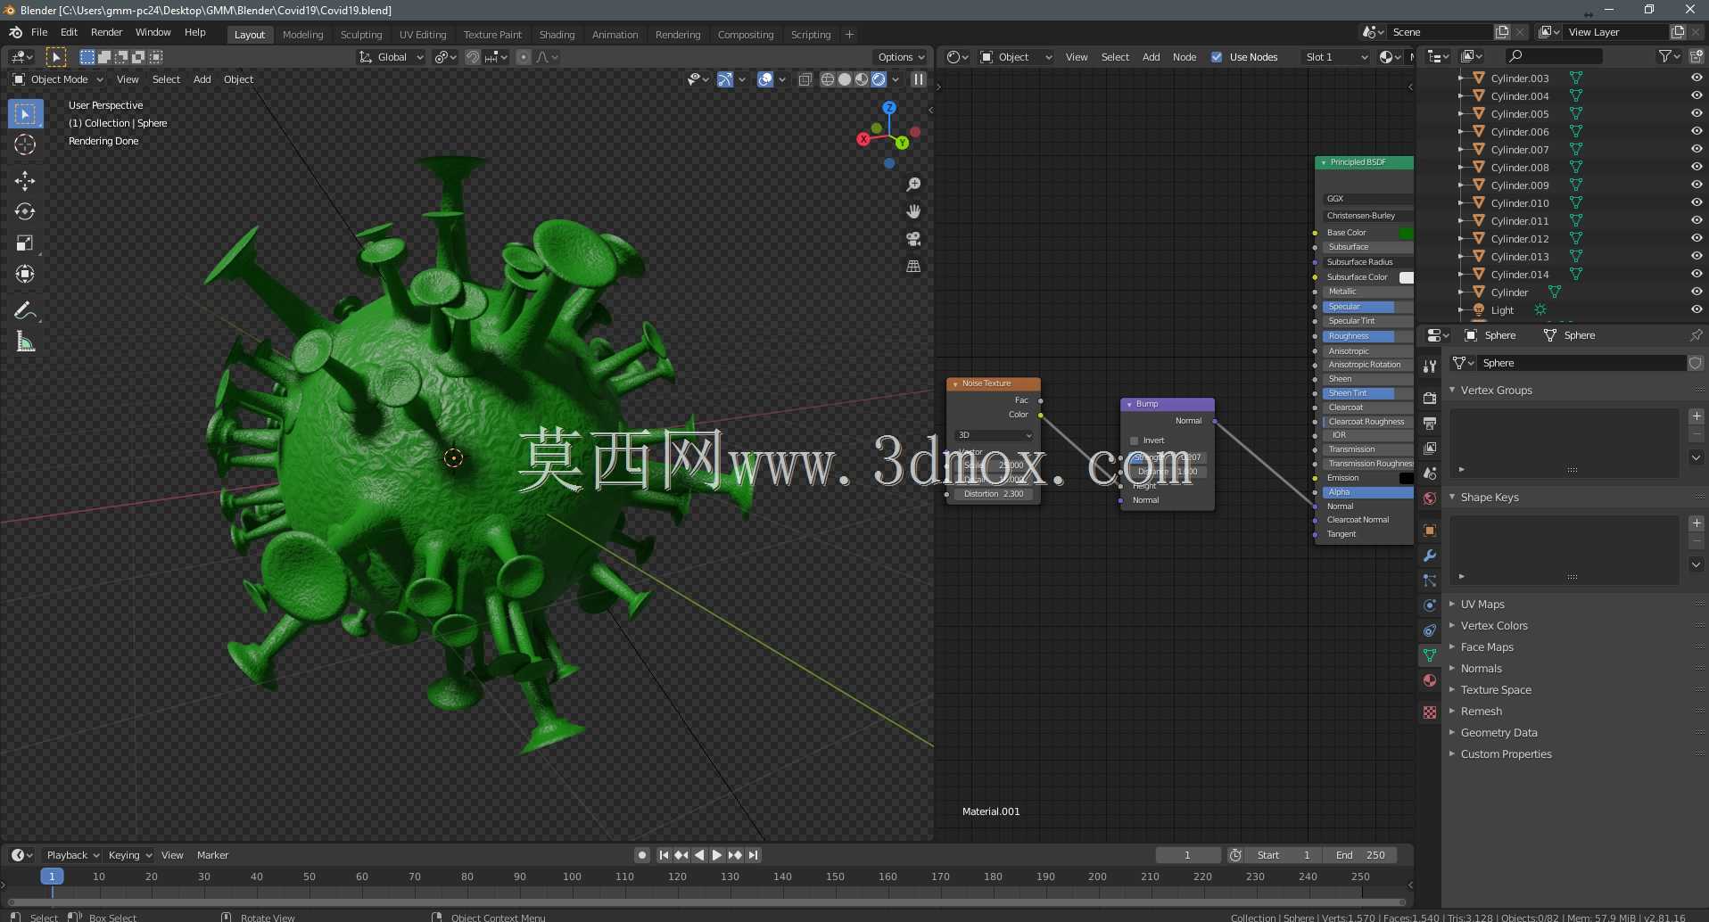Open the Options dropdown in viewport header
This screenshot has width=1709, height=922.
coord(901,57)
